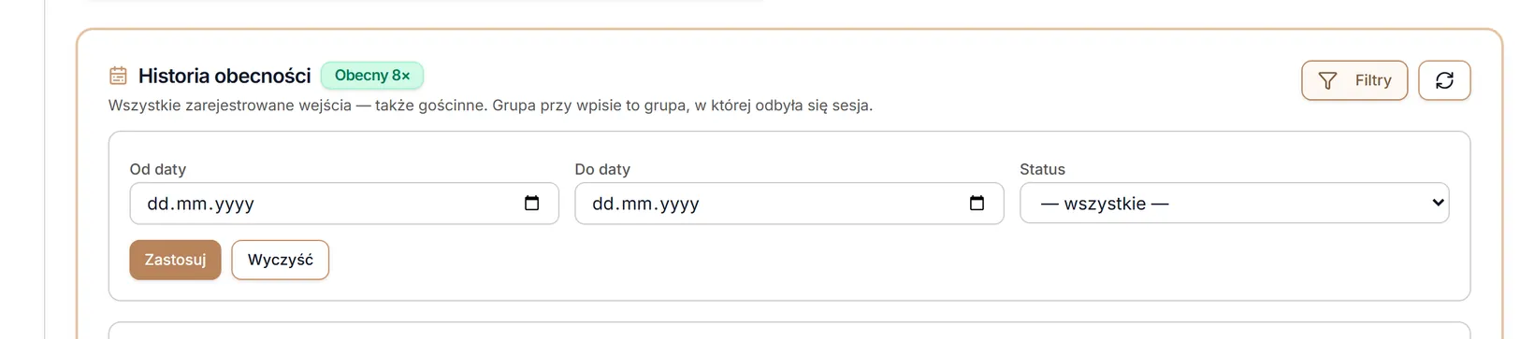
Task: Clear filters with the Wyczyść button
Action: click(x=280, y=260)
